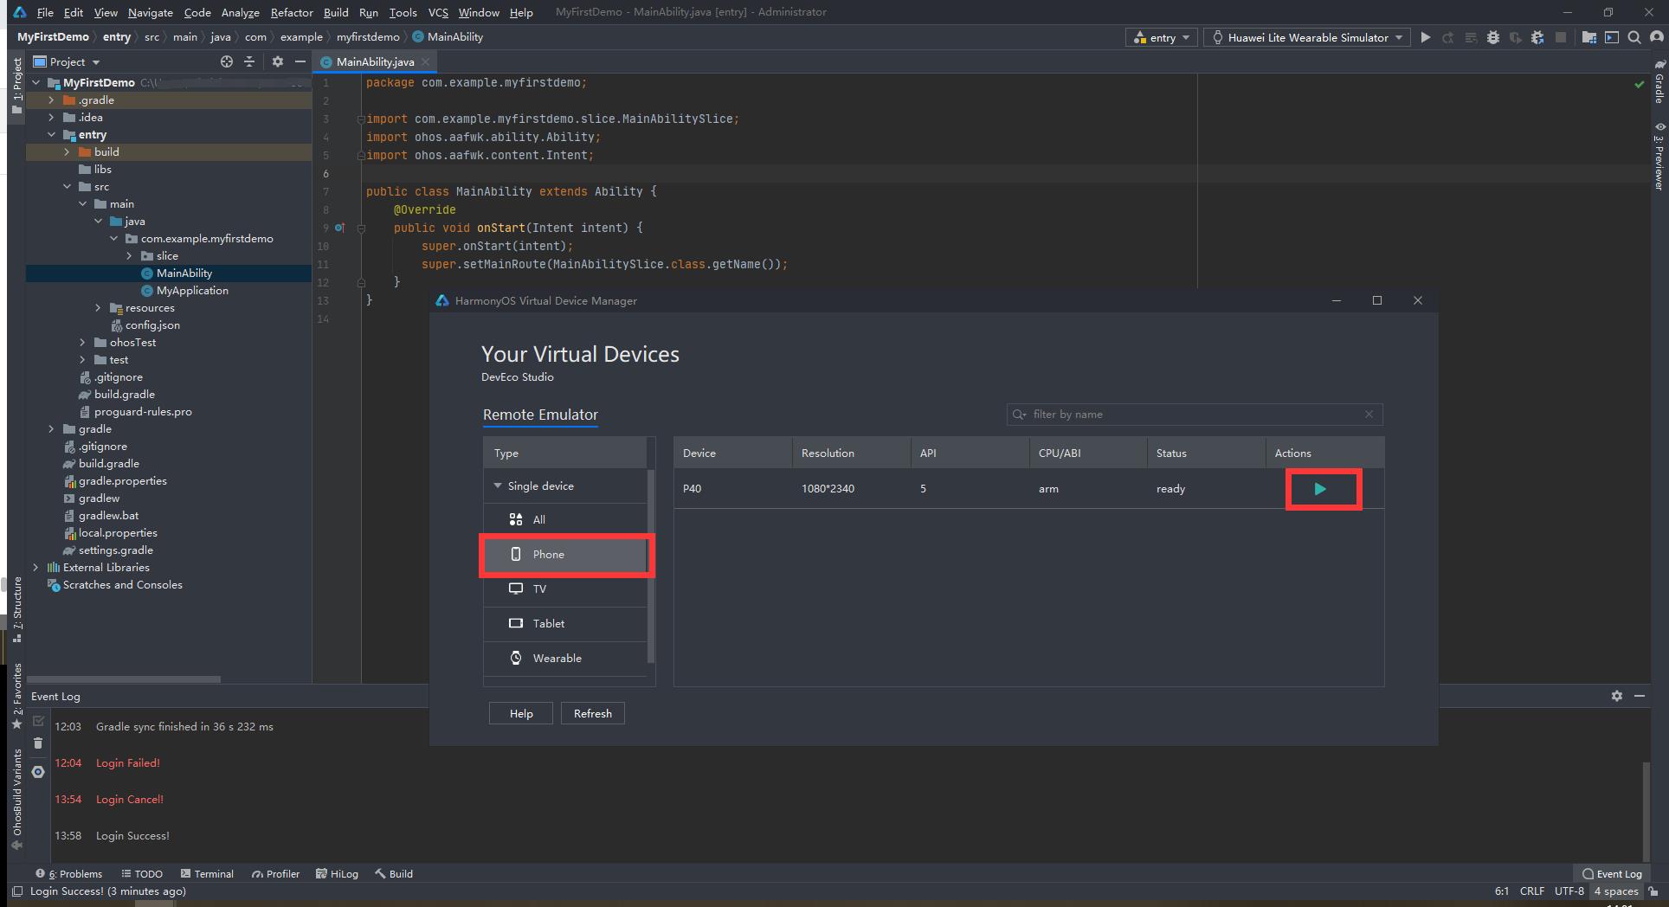This screenshot has width=1669, height=907.
Task: Collapse the entry module folder
Action: coord(51,134)
